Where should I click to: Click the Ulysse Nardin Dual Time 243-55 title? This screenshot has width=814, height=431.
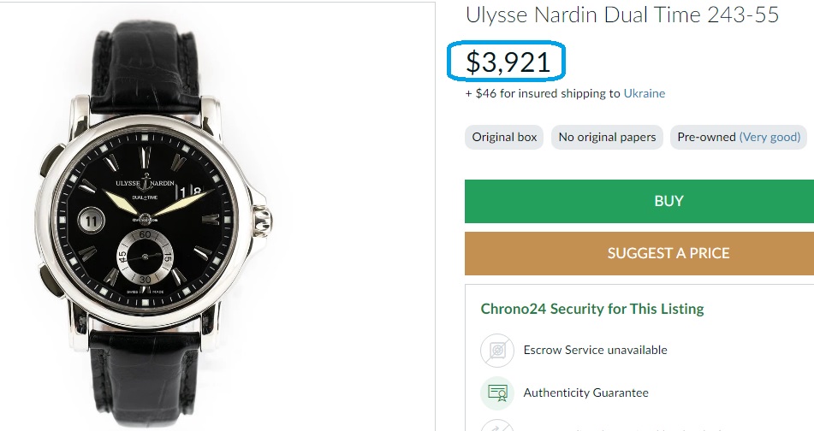[622, 15]
